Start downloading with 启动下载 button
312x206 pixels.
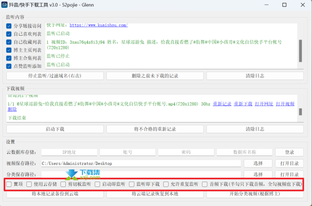point(55,129)
